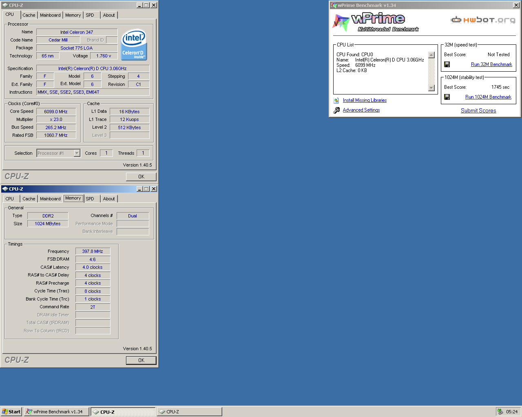This screenshot has width=522, height=417.
Task: Click the lower CPU-Z window title icon
Action: (x=5, y=189)
